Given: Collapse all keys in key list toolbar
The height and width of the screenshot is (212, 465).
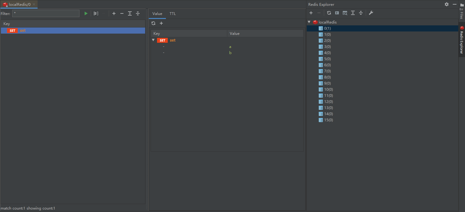Looking at the screenshot, I should click(x=138, y=13).
